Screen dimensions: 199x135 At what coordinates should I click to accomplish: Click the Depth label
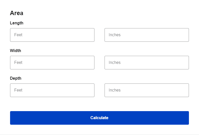[x=16, y=78]
